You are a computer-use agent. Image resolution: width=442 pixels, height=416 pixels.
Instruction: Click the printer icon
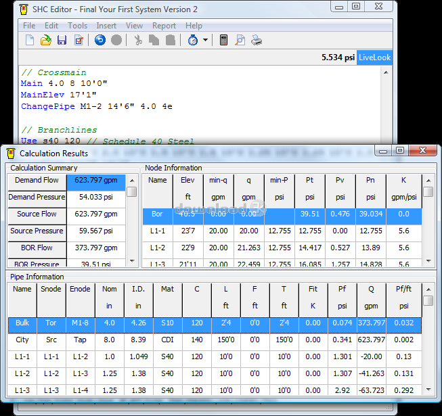coord(257,41)
